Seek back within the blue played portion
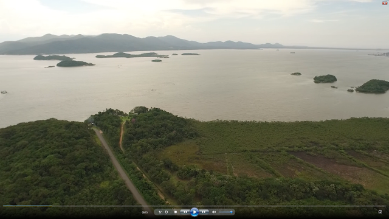The width and height of the screenshot is (389, 219). pos(27,206)
